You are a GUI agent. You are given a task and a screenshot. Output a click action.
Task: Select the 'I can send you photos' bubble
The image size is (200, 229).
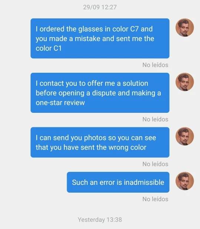100,142
